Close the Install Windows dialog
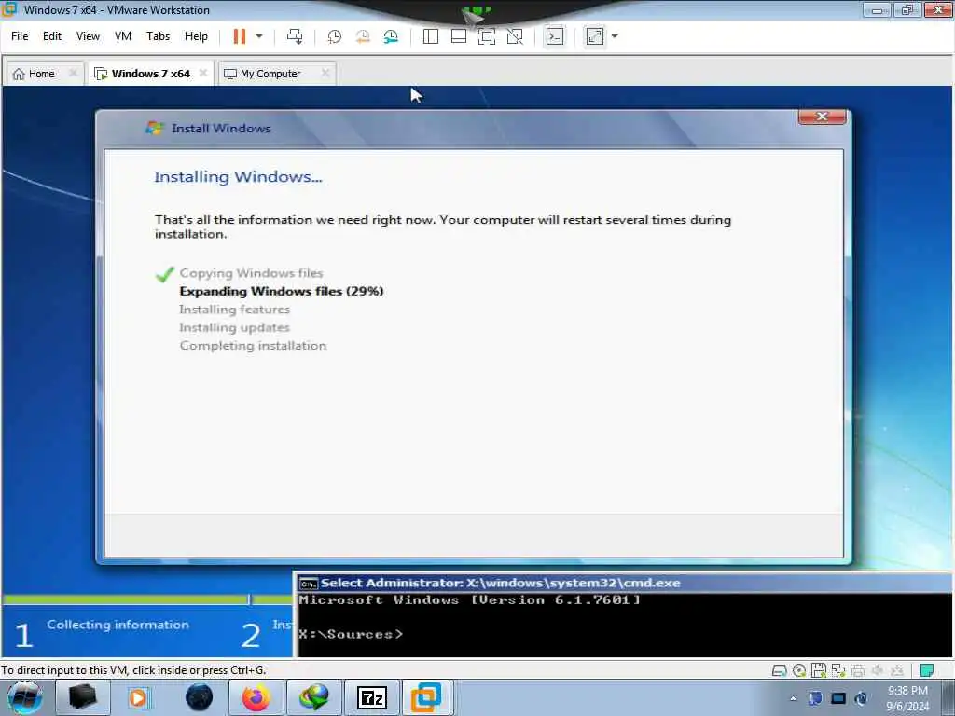 [x=822, y=117]
